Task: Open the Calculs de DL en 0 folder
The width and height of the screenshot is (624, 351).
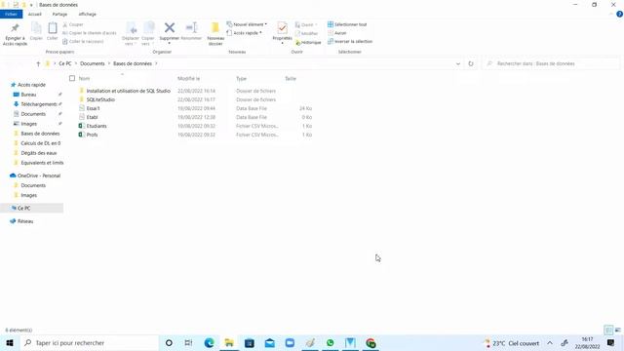Action: (41, 143)
